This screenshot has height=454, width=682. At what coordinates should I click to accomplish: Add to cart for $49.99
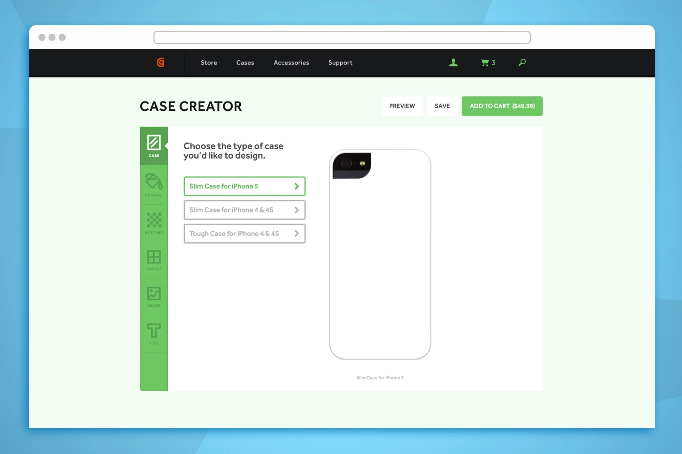click(502, 106)
